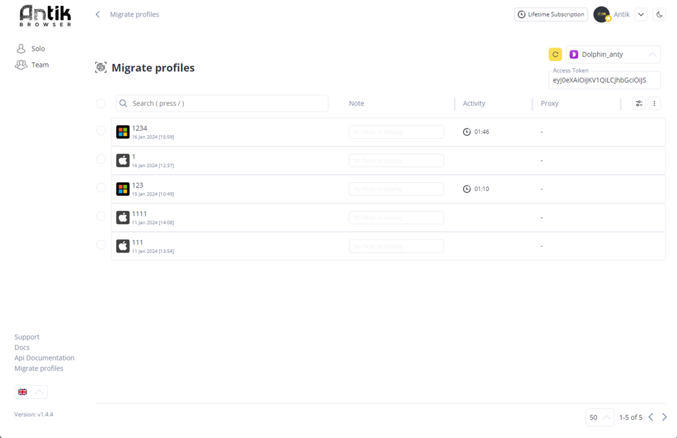Open the Migrate profiles sidebar link

[39, 368]
